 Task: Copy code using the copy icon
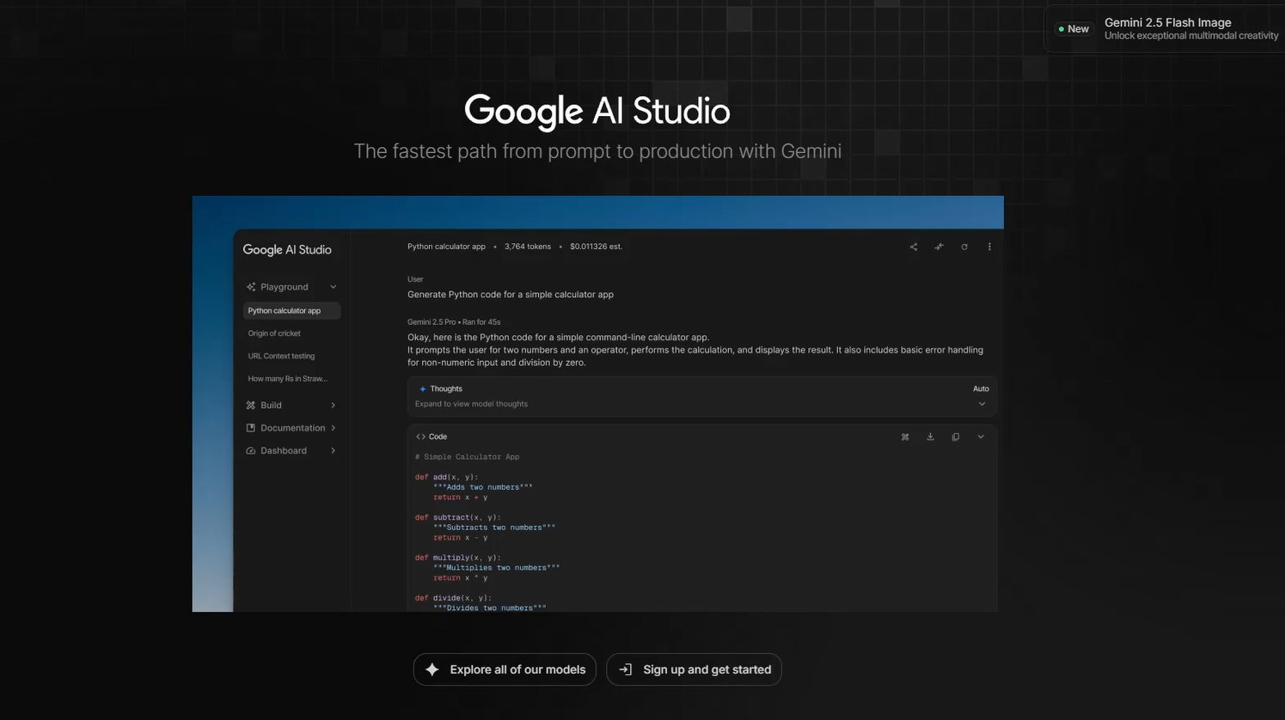point(955,436)
